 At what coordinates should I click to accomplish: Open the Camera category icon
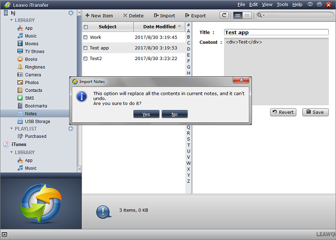click(20, 75)
